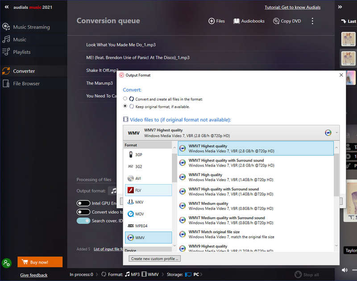Open second album thumbnail in right panel
357x281 pixels.
pos(348,58)
